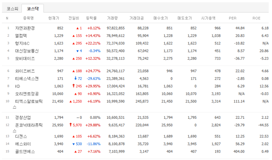This screenshot has height=160, width=272.
Task: Open stock 오리엔트정공
Action: tap(27, 94)
